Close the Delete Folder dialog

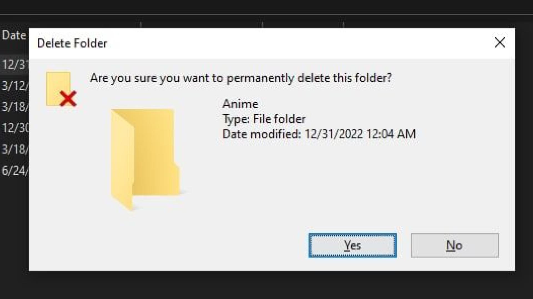[500, 43]
